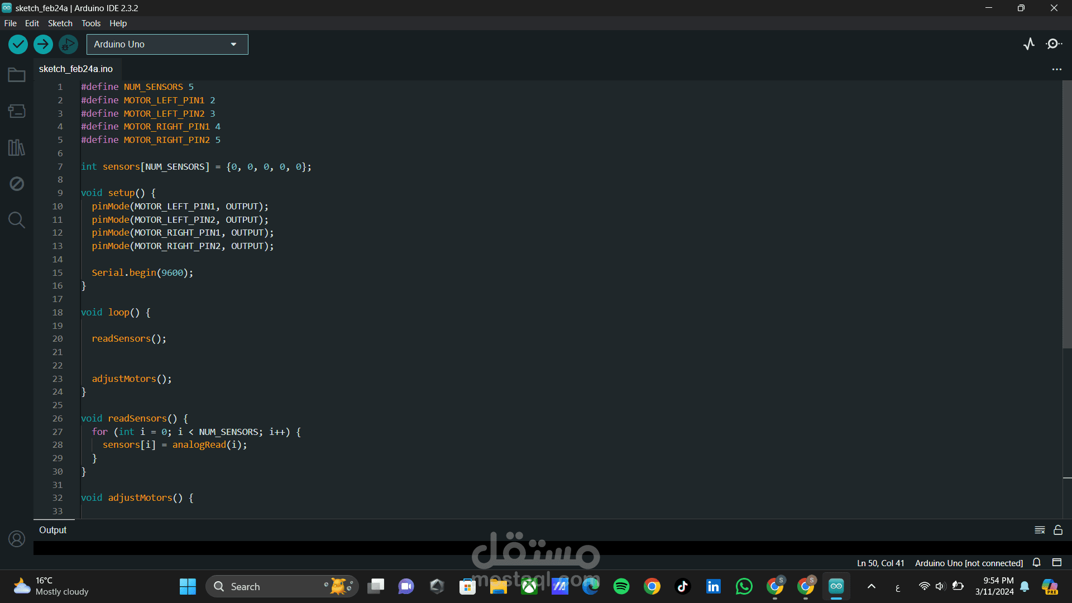
Task: Select the sketch_feb24a.ino tab
Action: pos(76,69)
